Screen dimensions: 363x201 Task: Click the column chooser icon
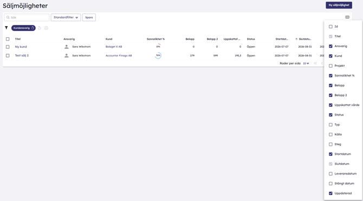347,17
